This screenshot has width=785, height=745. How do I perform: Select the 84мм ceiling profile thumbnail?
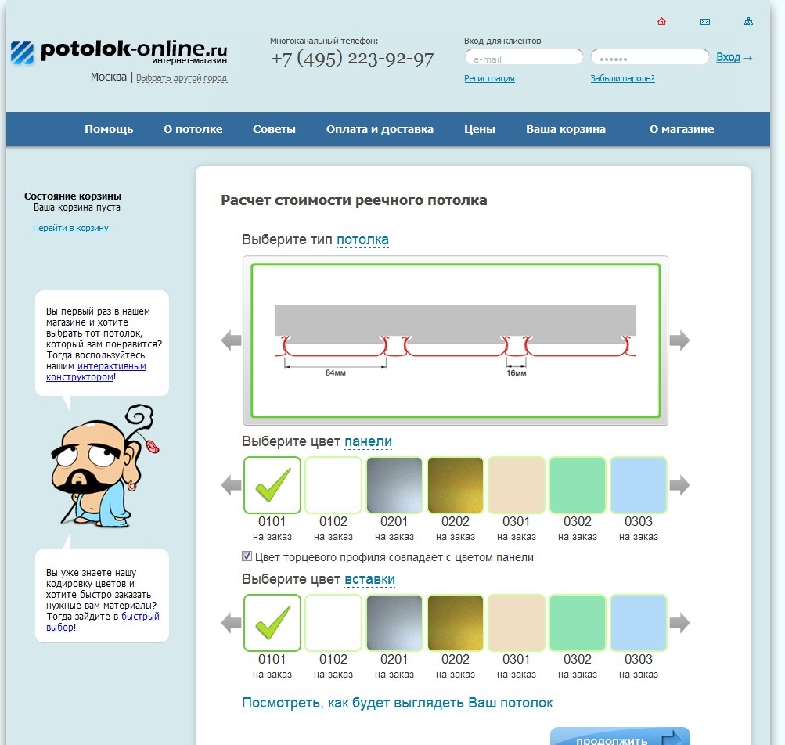click(x=456, y=340)
